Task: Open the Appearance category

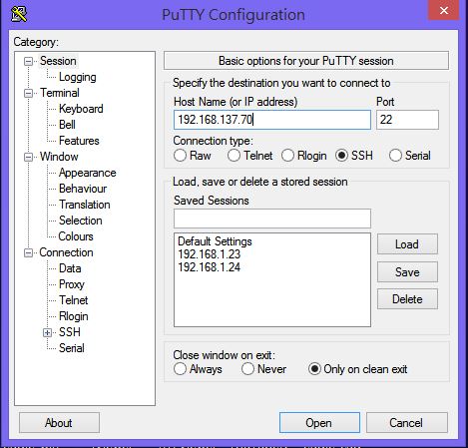Action: tap(87, 173)
